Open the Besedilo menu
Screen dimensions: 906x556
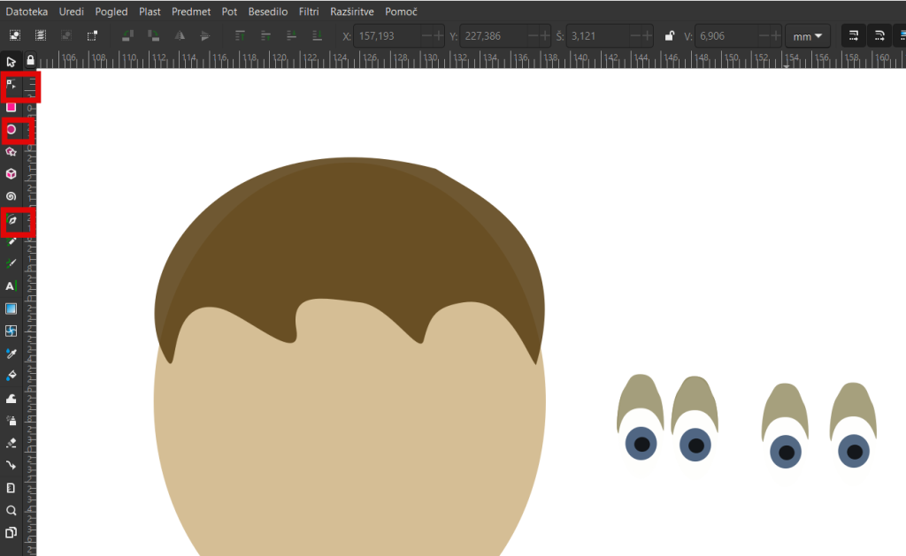pos(268,11)
